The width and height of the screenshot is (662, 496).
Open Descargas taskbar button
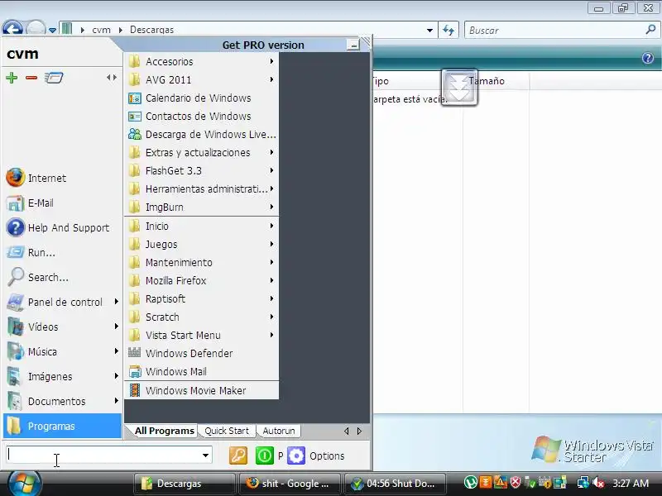[x=185, y=484]
